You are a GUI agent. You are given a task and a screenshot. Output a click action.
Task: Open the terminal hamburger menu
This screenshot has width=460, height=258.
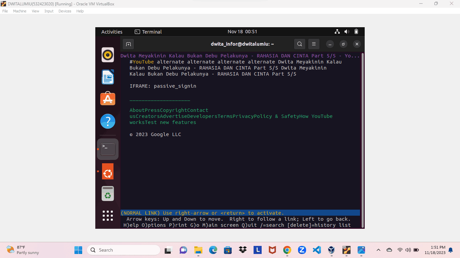pos(314,44)
